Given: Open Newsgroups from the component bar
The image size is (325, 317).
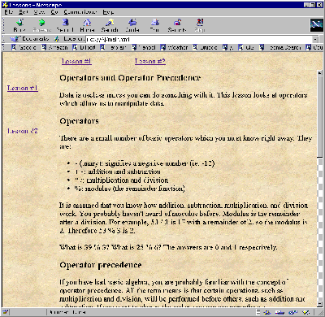Looking at the screenshot, I should [x=292, y=313].
